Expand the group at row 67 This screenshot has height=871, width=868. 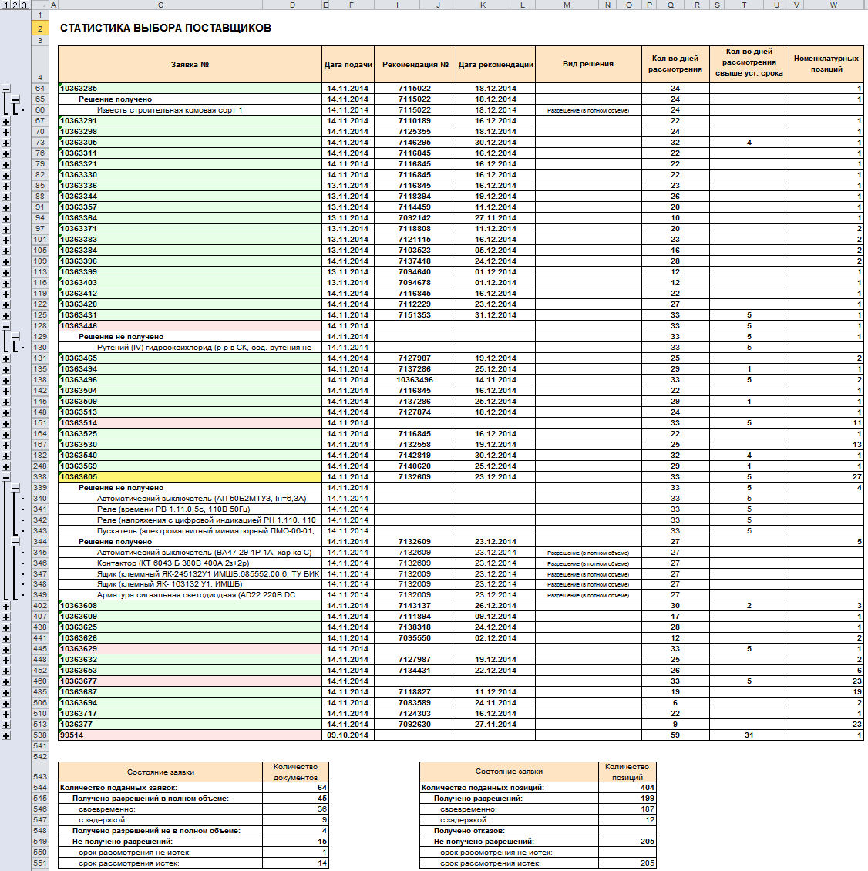tap(6, 121)
